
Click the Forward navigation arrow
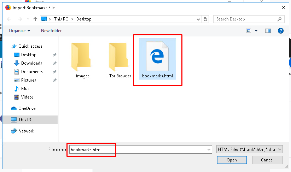(x=19, y=19)
